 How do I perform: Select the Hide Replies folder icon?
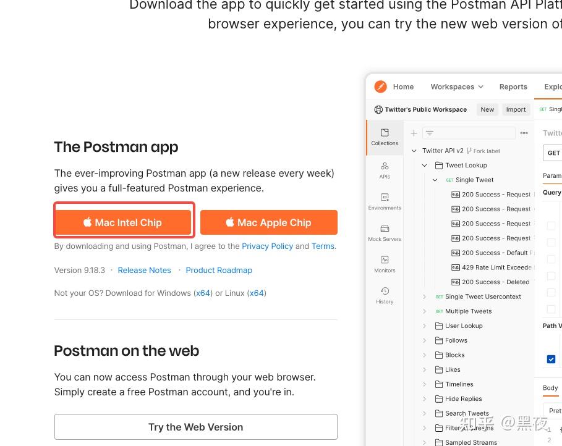[x=439, y=398]
